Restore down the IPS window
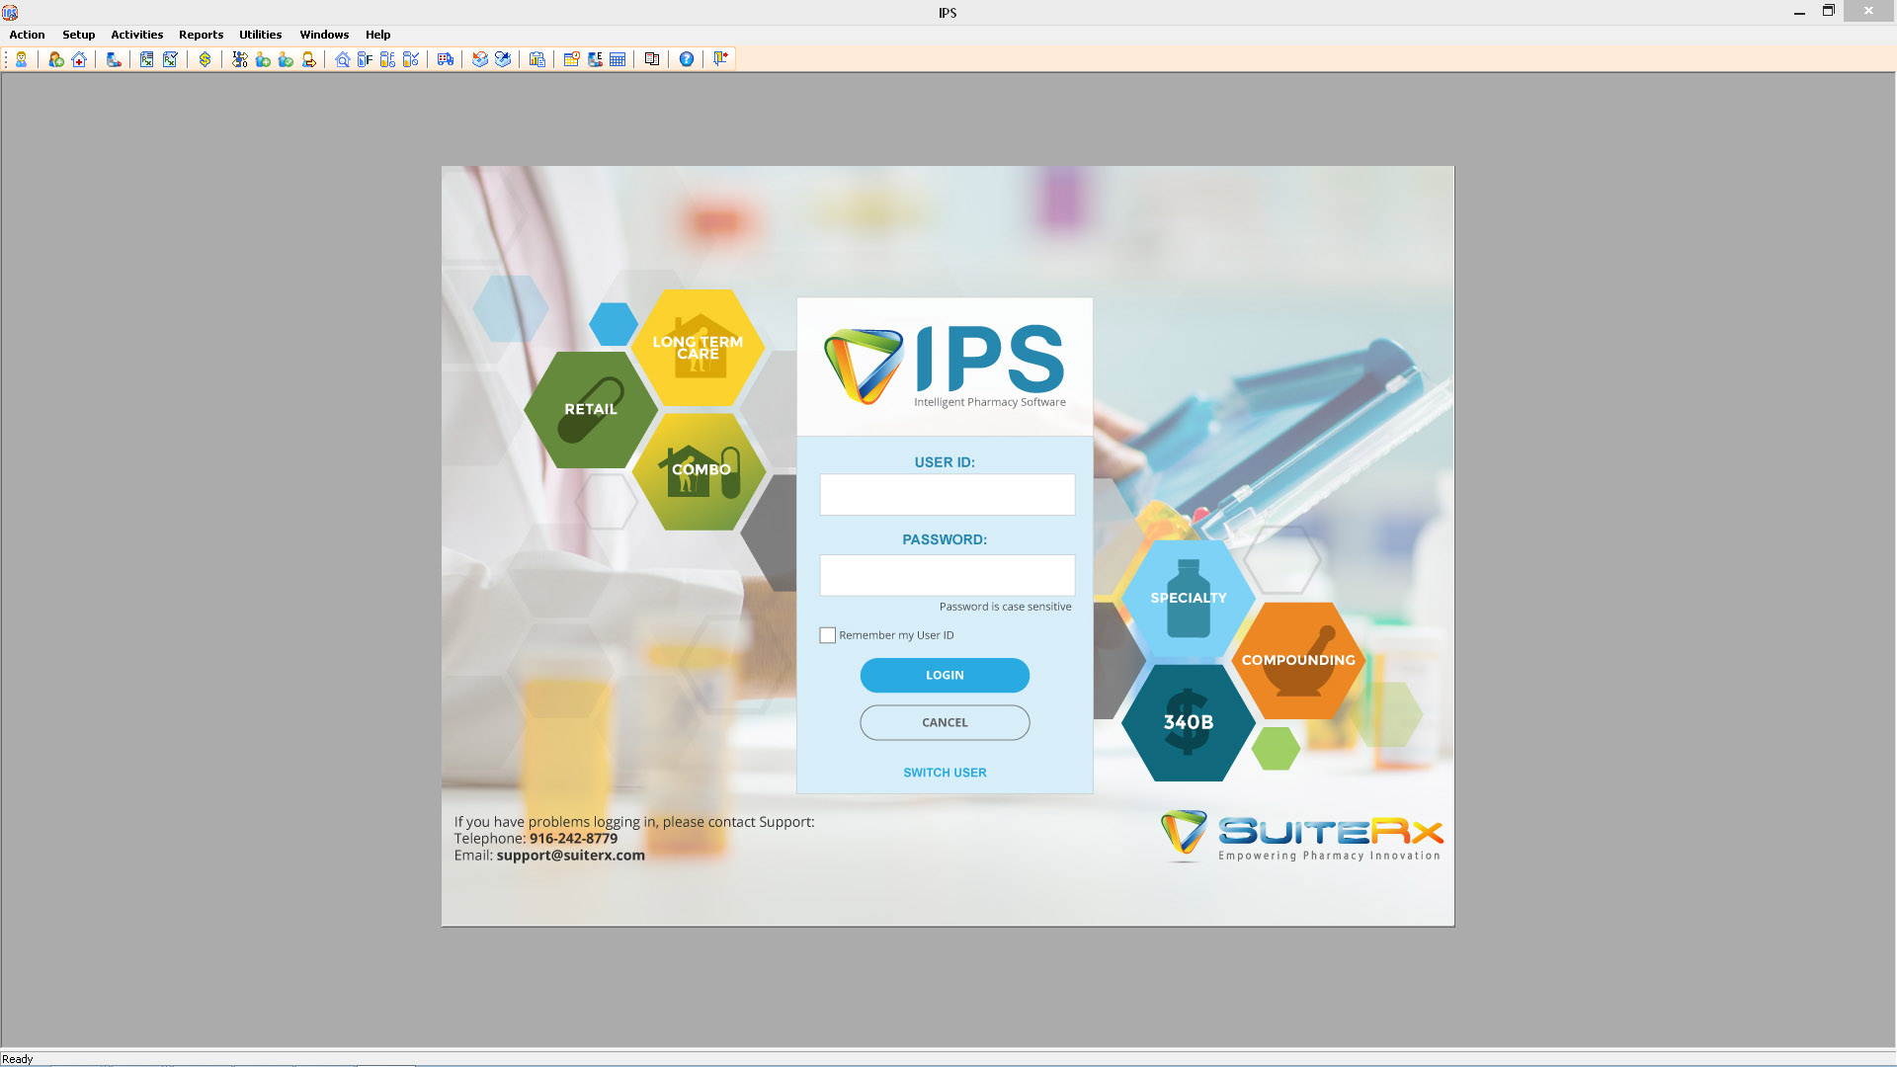The image size is (1897, 1067). (1829, 12)
